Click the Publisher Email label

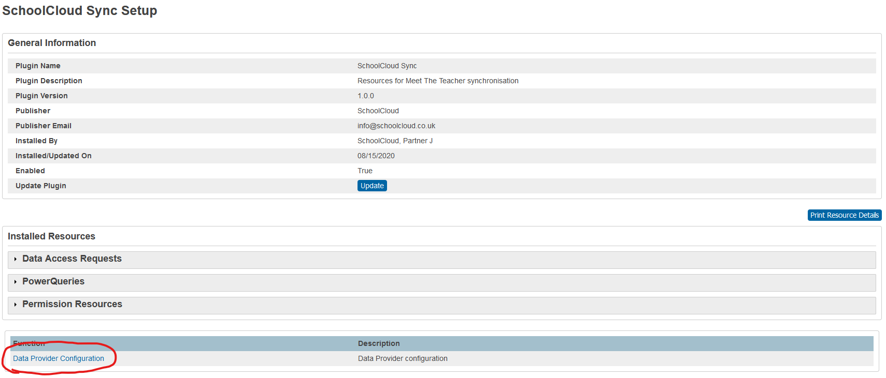click(x=44, y=126)
